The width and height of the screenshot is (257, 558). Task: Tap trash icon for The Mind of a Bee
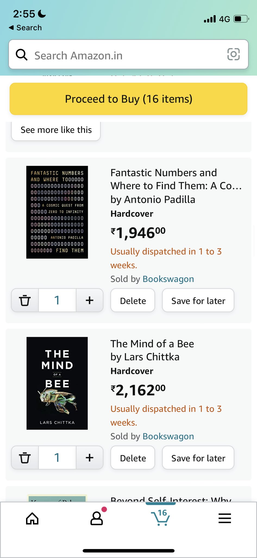[x=25, y=458]
